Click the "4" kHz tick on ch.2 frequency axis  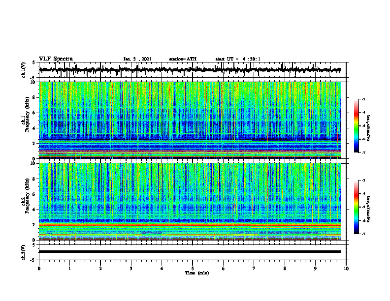(34, 210)
